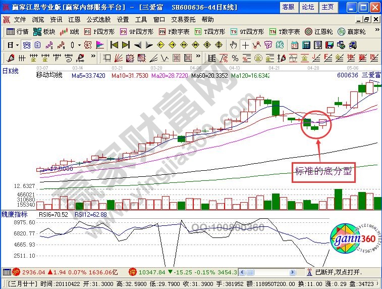Open the calendar icon in toolbar
The width and height of the screenshot is (382, 289).
tap(295, 45)
